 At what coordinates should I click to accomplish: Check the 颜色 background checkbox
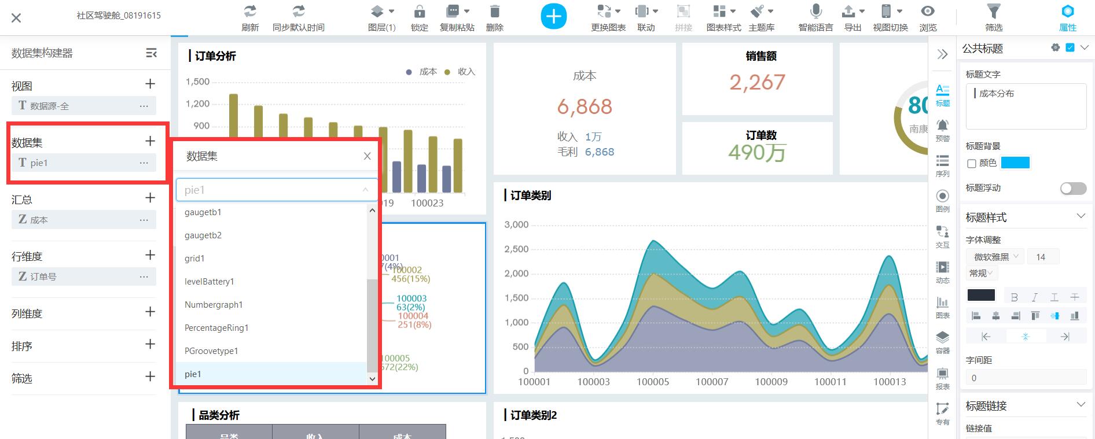972,164
